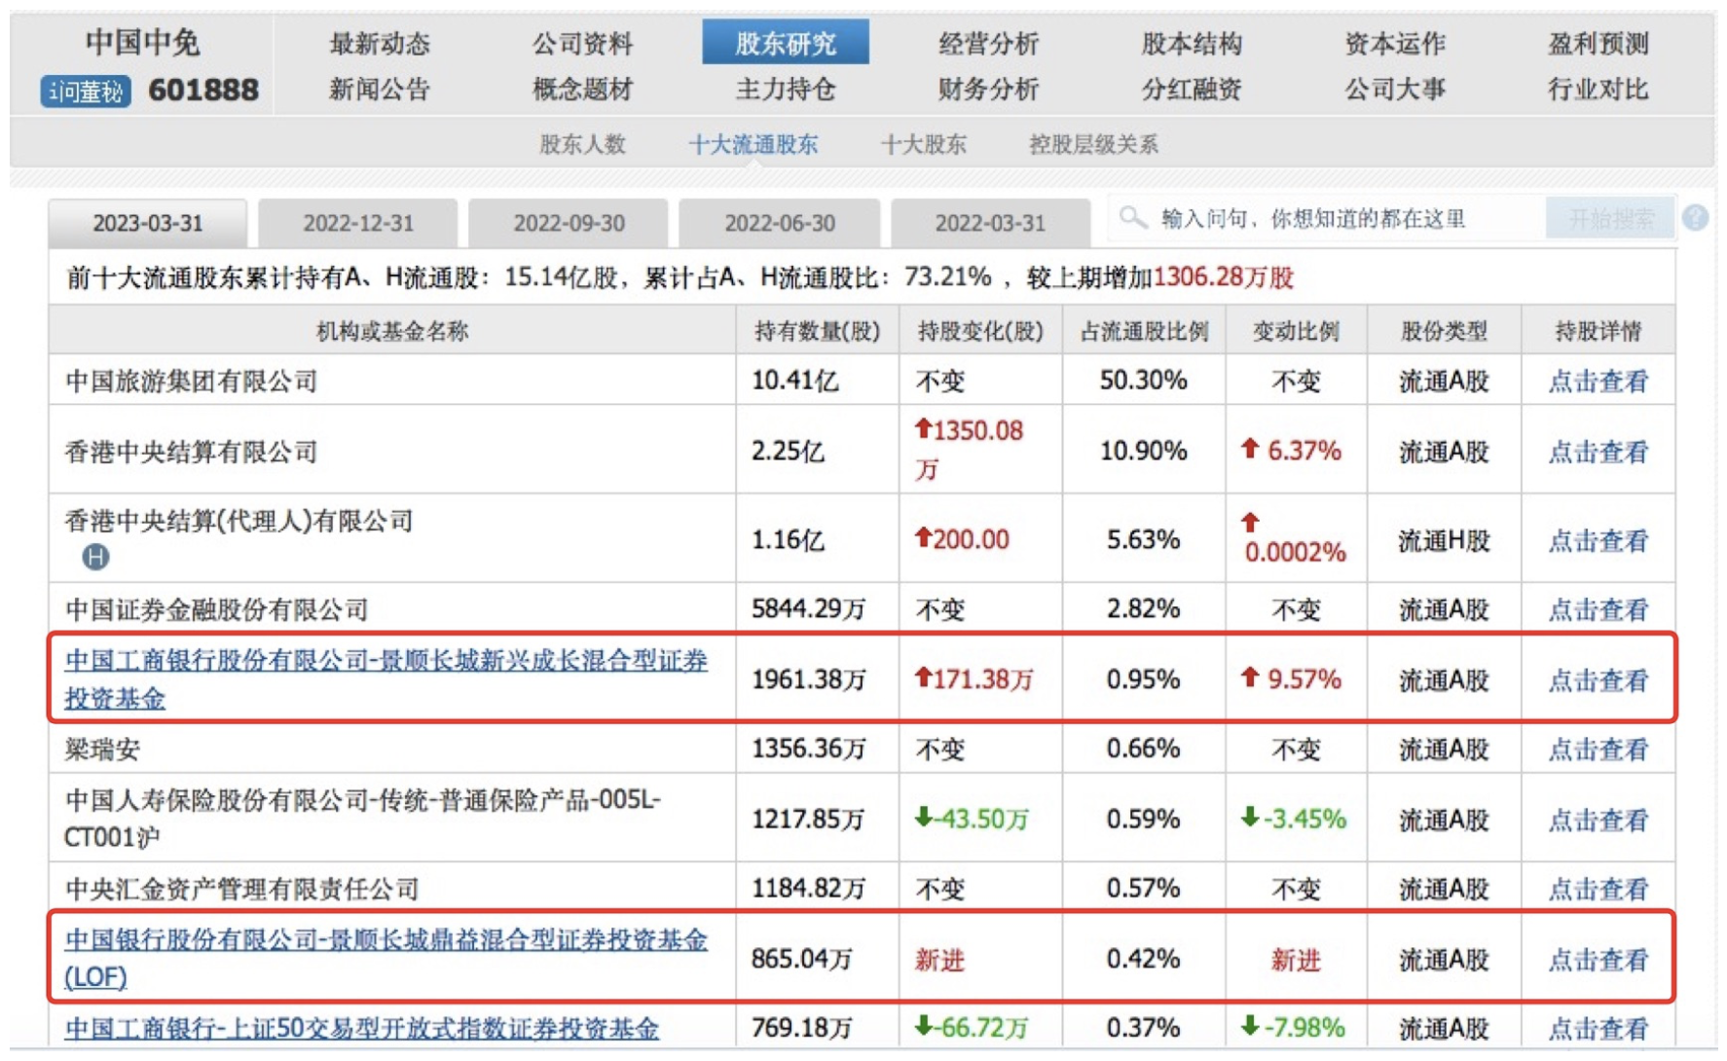Click 点击查看 for 香港中央结算(代理人)有限公司
This screenshot has width=1727, height=1061.
click(x=1598, y=540)
